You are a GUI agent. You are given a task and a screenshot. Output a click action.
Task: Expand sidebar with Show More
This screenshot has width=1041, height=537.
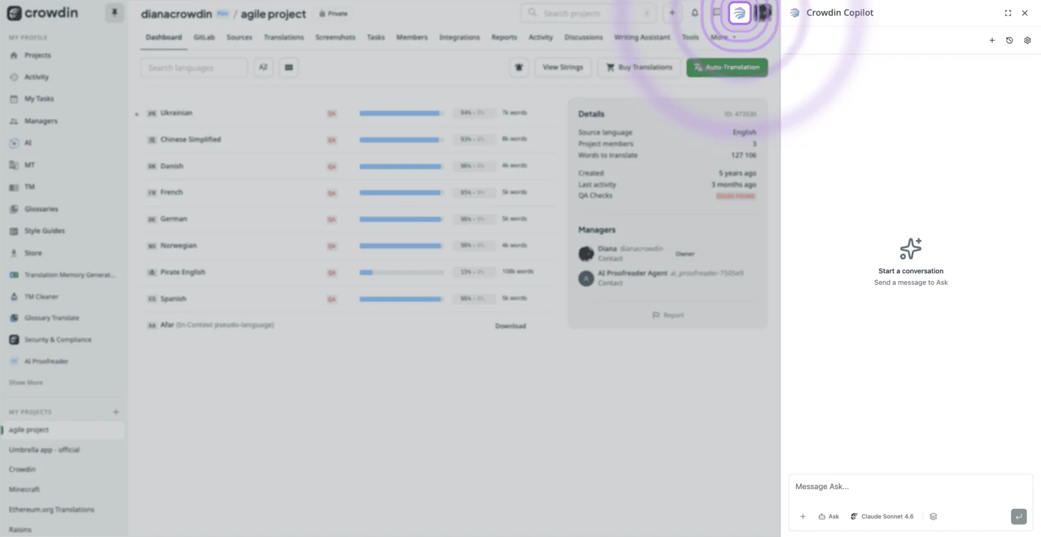tap(26, 383)
